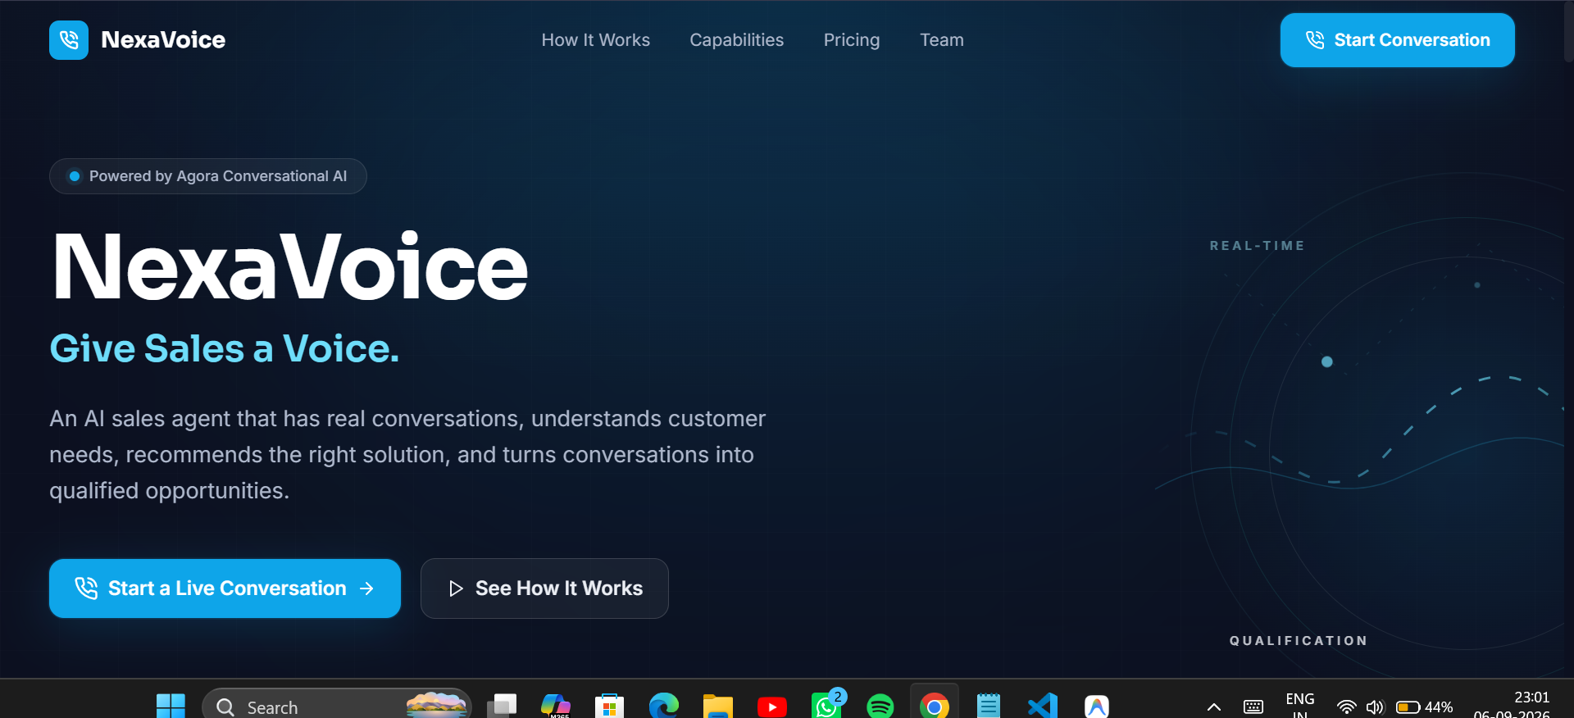Screen dimensions: 1574x718
Task: Open YouTube app from taskbar
Action: [772, 707]
